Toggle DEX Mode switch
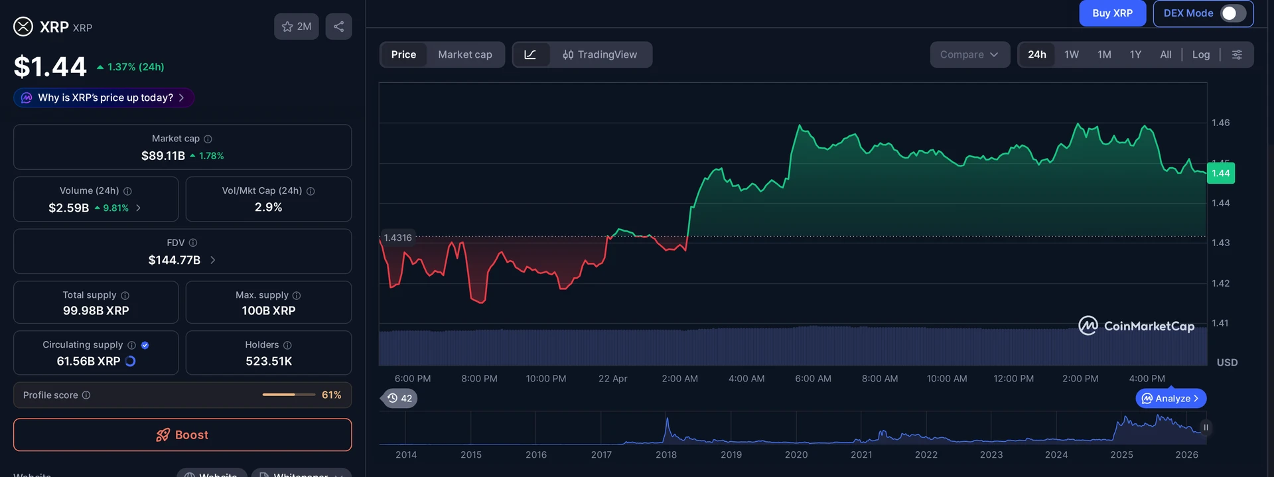 pos(1233,13)
